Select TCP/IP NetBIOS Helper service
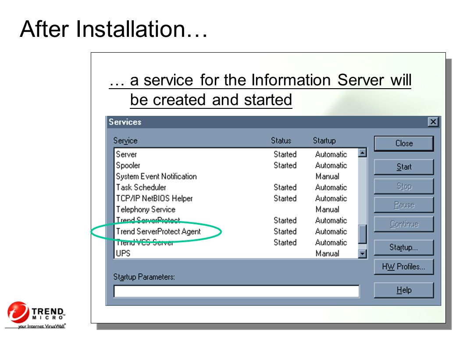 click(x=236, y=198)
